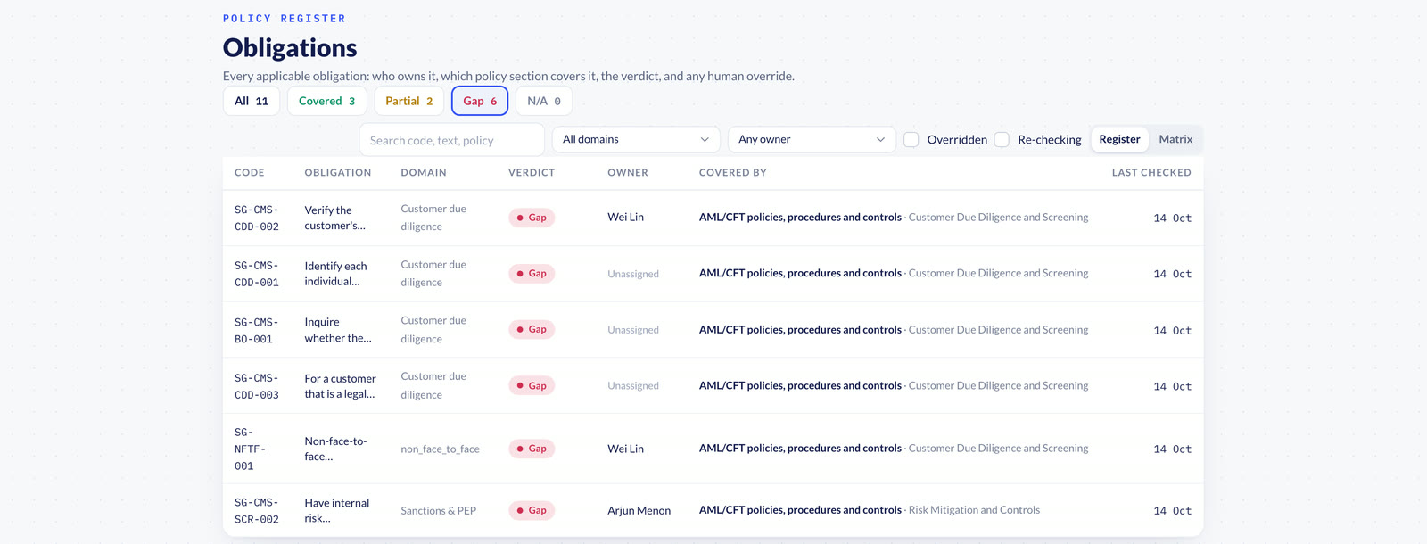This screenshot has width=1427, height=544.
Task: Open obligation code SG-CMS-BO-001
Action: click(257, 330)
